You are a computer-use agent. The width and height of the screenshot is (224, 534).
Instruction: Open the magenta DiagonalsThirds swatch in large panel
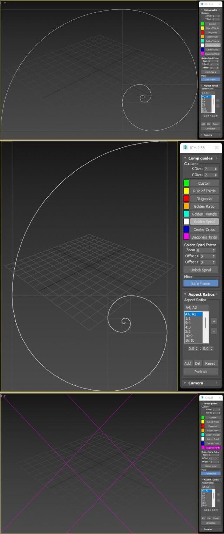(186, 237)
